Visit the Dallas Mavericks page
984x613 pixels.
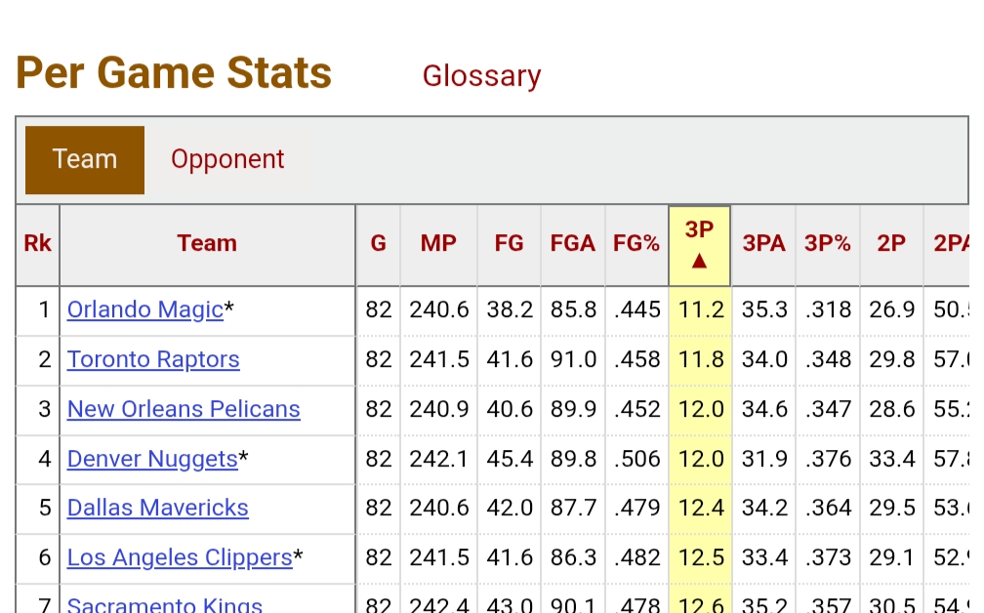click(x=158, y=509)
